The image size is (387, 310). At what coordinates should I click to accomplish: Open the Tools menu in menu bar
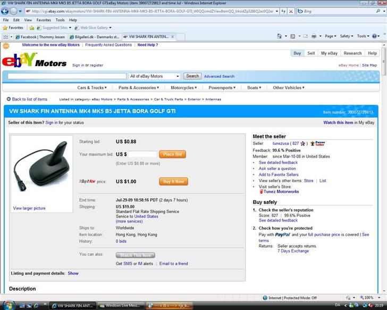(x=60, y=20)
